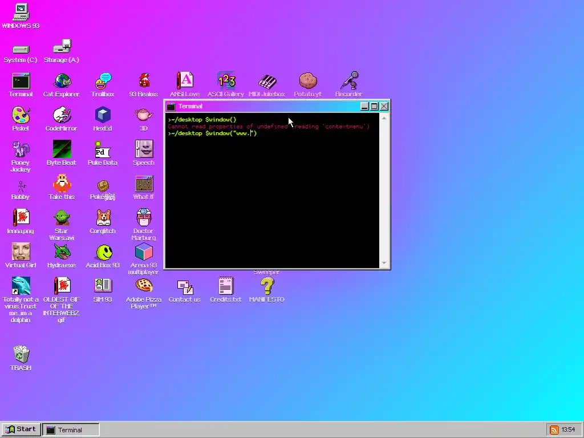Open Potato.yt icon

pyautogui.click(x=307, y=86)
